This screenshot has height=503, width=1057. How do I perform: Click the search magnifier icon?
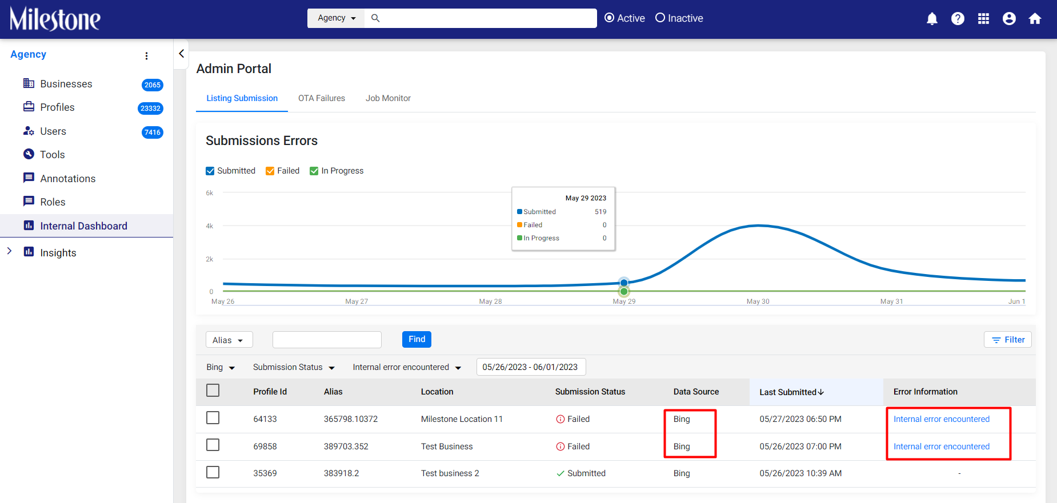(375, 18)
